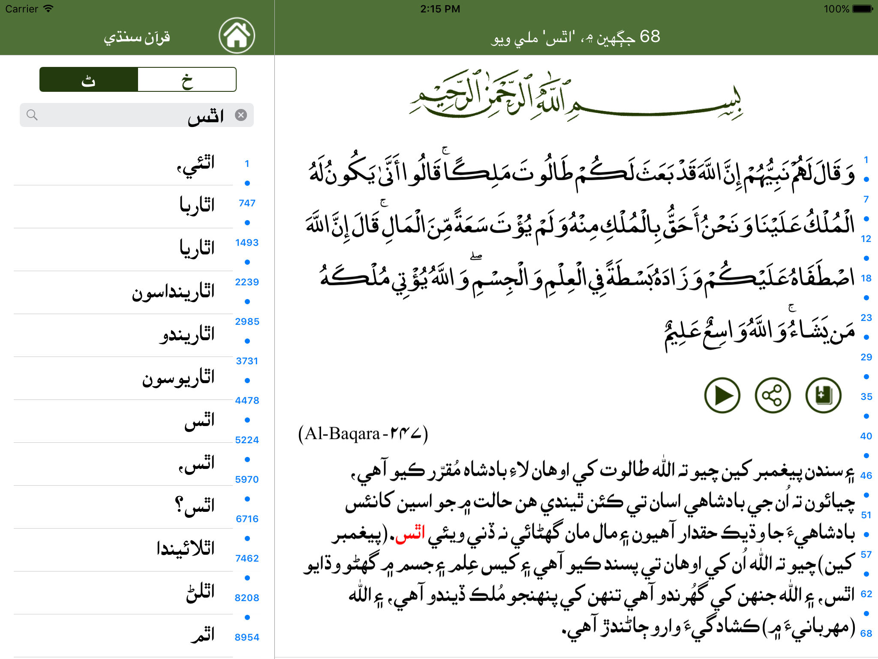The width and height of the screenshot is (878, 659).
Task: Jump to index 747 in word list
Action: pyautogui.click(x=247, y=203)
